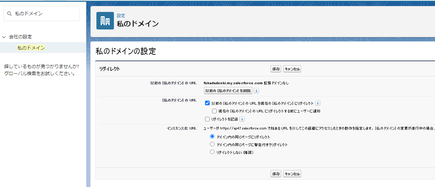The image size is (435, 187).
Task: Focus the Quick Find search field
Action: (42, 13)
